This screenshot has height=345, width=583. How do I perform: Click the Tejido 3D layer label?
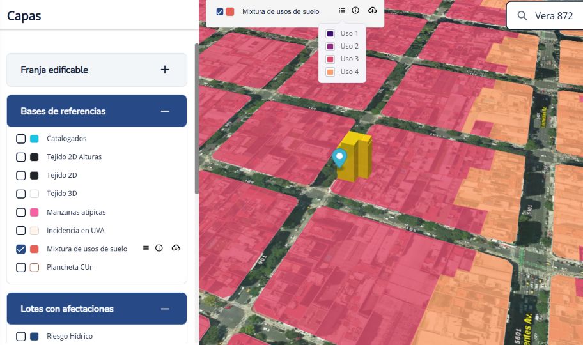(x=62, y=194)
